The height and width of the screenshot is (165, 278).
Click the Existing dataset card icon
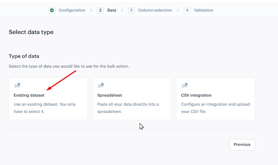17,85
